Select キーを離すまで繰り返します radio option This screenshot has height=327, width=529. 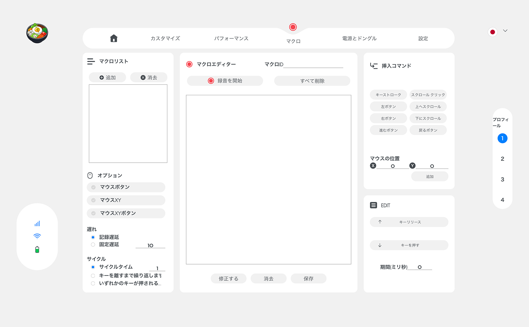coord(93,275)
